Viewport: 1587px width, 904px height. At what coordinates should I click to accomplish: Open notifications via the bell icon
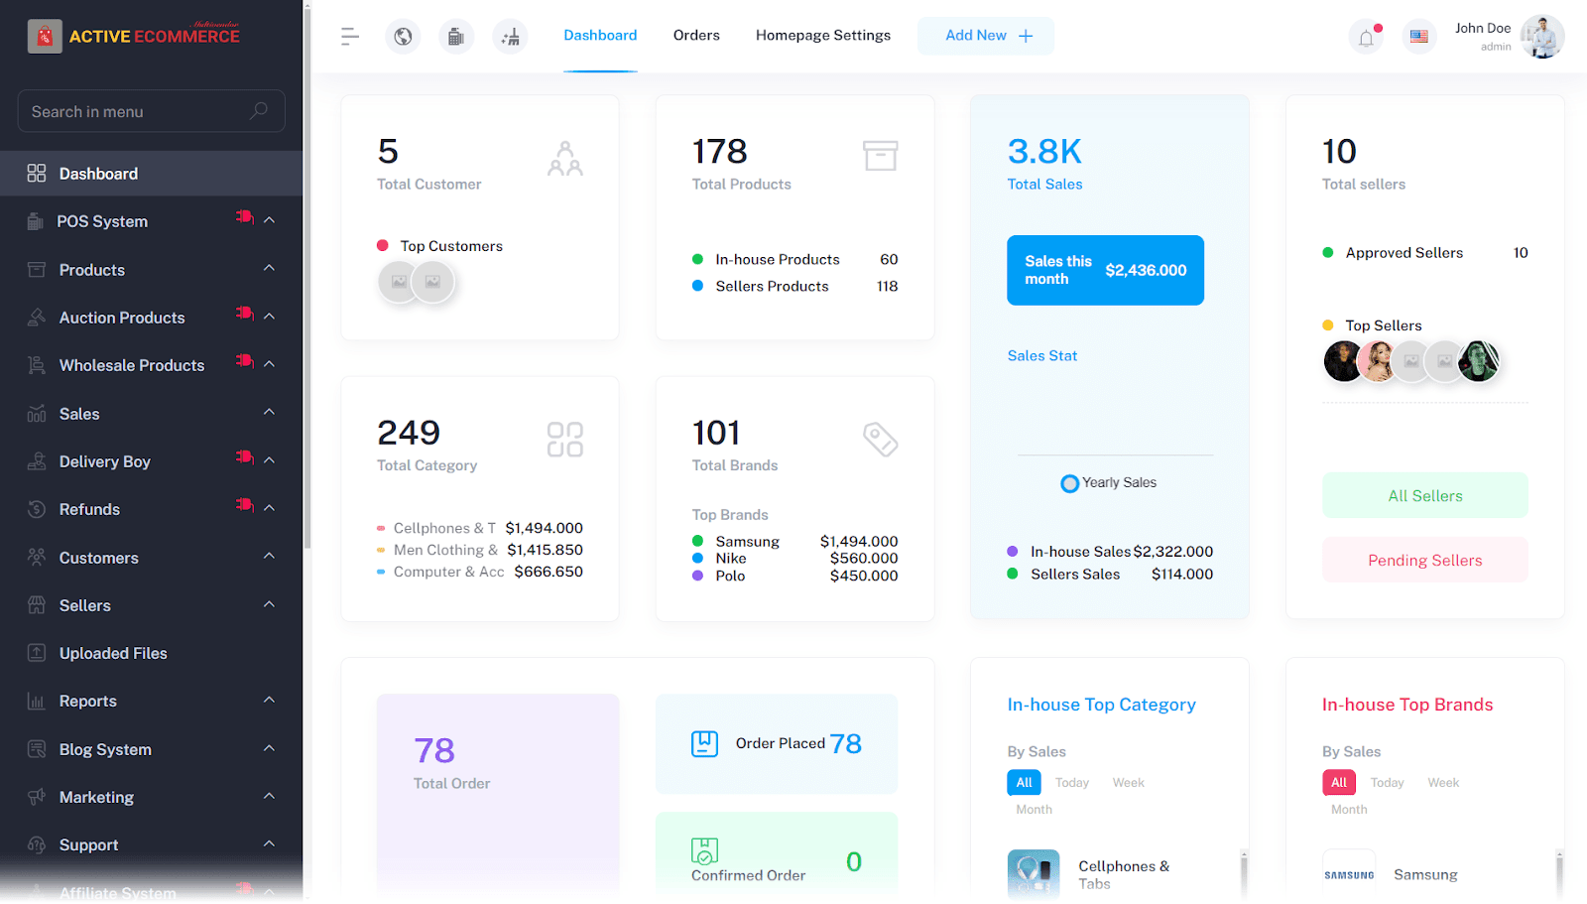point(1366,36)
